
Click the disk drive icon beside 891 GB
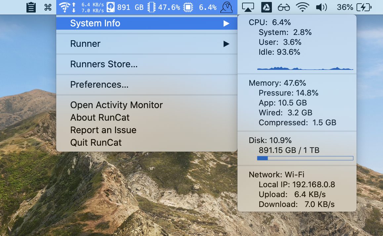[x=110, y=7]
